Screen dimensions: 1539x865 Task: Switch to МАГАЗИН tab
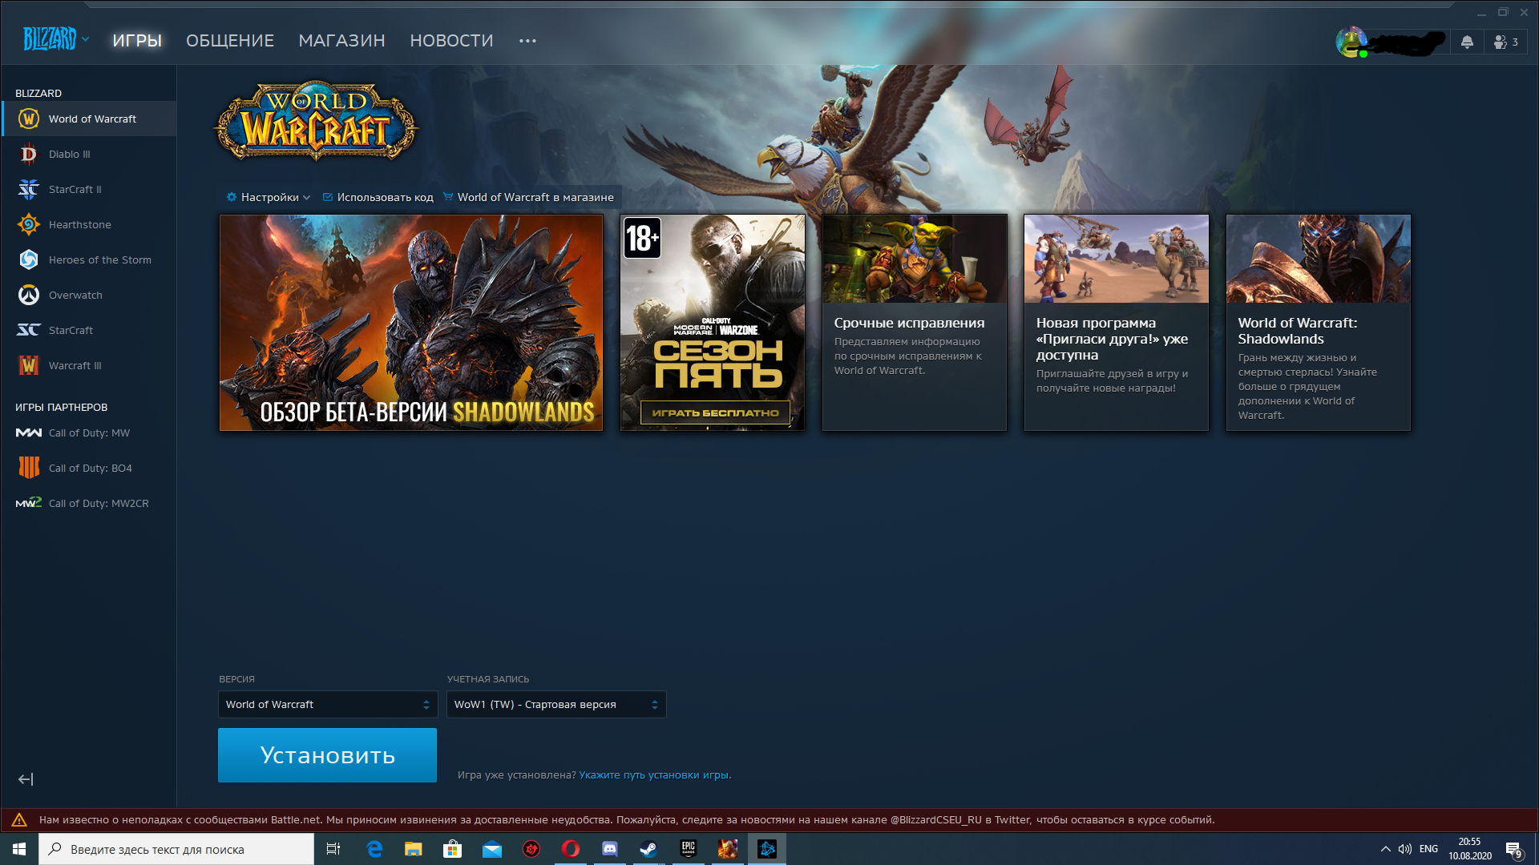(x=341, y=40)
